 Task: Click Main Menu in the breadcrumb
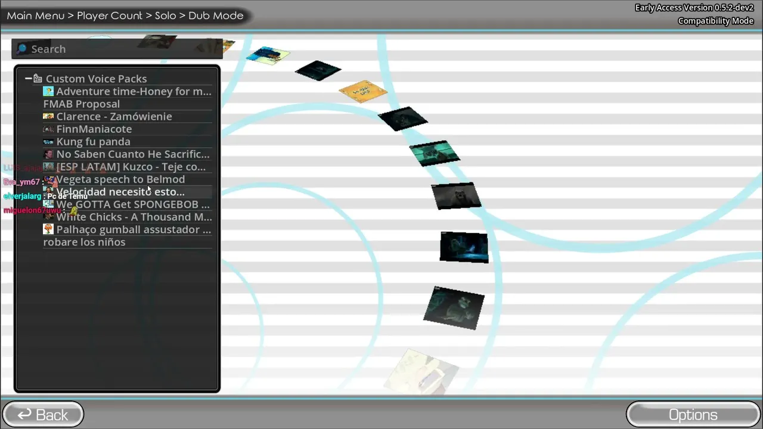coord(36,15)
